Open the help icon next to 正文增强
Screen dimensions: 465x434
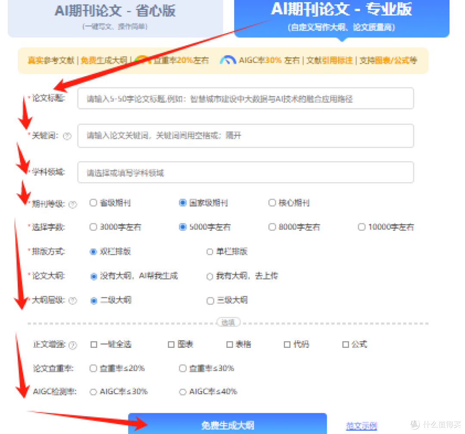(73, 345)
